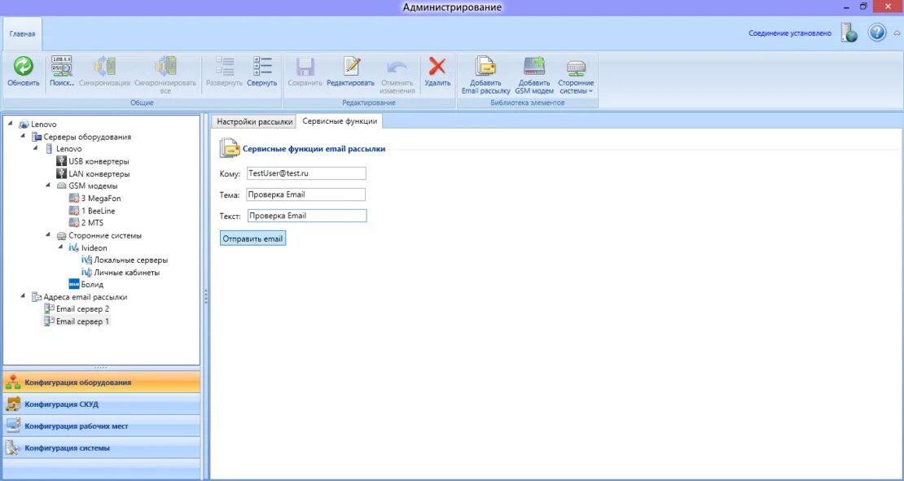
Task: Click the Тема subject field
Action: (x=305, y=195)
